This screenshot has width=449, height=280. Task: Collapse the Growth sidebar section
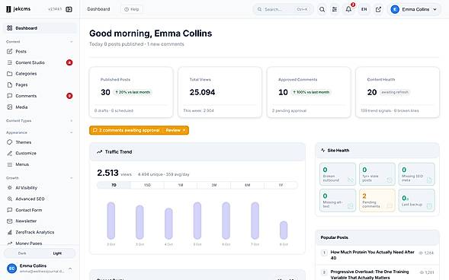(x=72, y=178)
